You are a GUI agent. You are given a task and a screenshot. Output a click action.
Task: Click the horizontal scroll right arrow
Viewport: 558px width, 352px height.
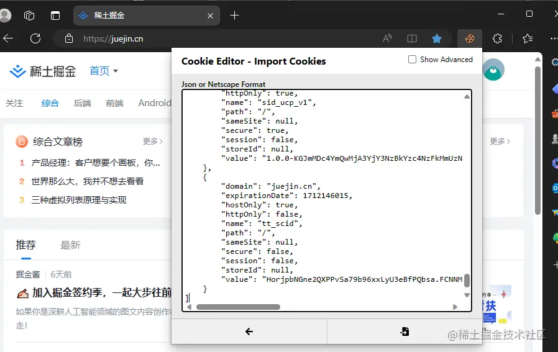click(x=455, y=307)
